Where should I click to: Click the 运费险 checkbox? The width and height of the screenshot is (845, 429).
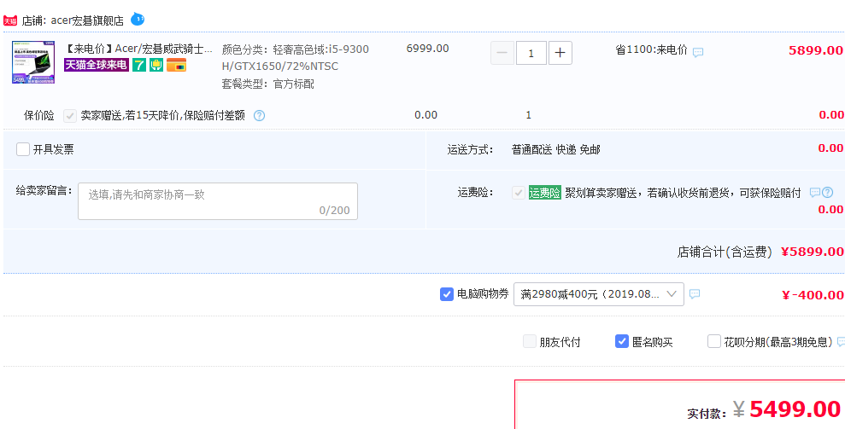[519, 193]
